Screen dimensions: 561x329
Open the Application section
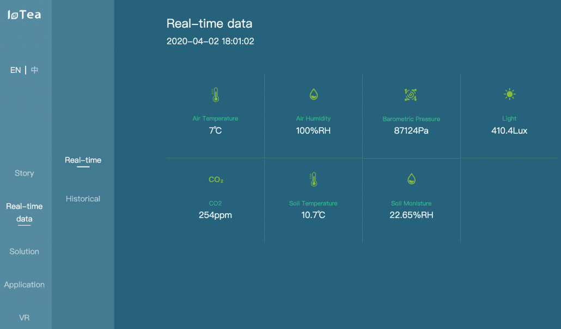[25, 284]
